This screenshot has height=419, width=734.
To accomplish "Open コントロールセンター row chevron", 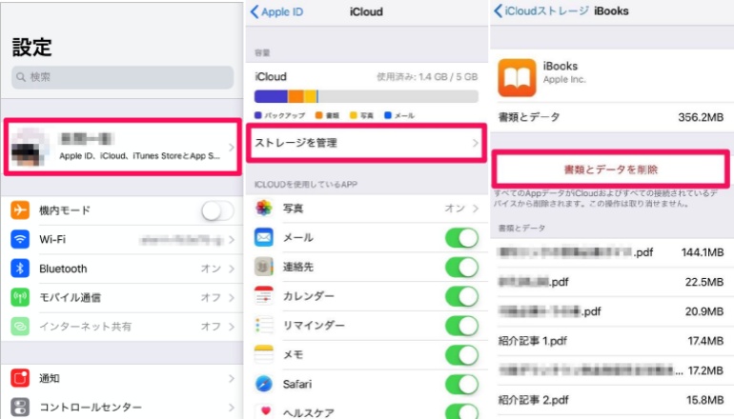I will 232,407.
